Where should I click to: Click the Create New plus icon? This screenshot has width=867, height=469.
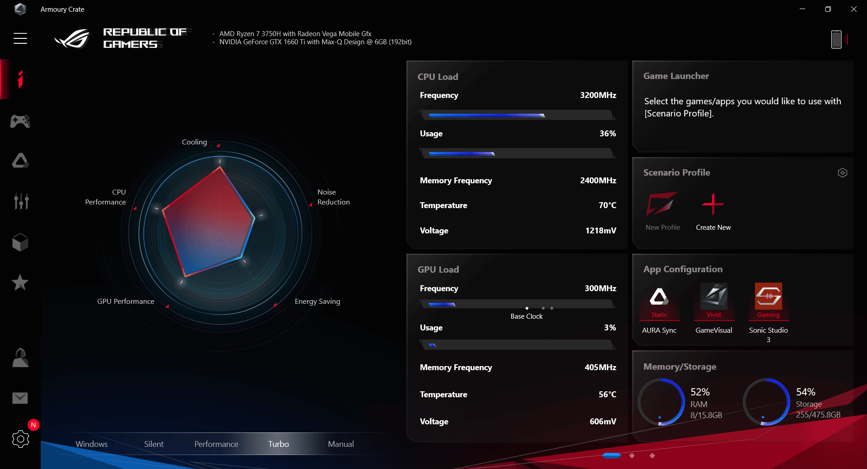tap(713, 204)
